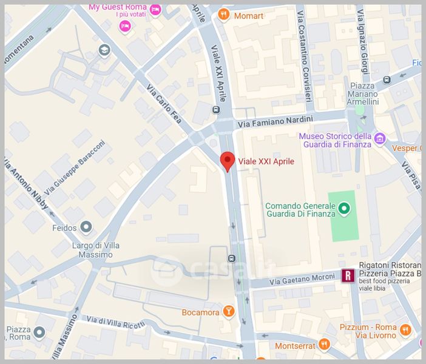Select the Pizzium Roma Via Livorno restaurant icon
This screenshot has height=364, width=426.
click(405, 331)
